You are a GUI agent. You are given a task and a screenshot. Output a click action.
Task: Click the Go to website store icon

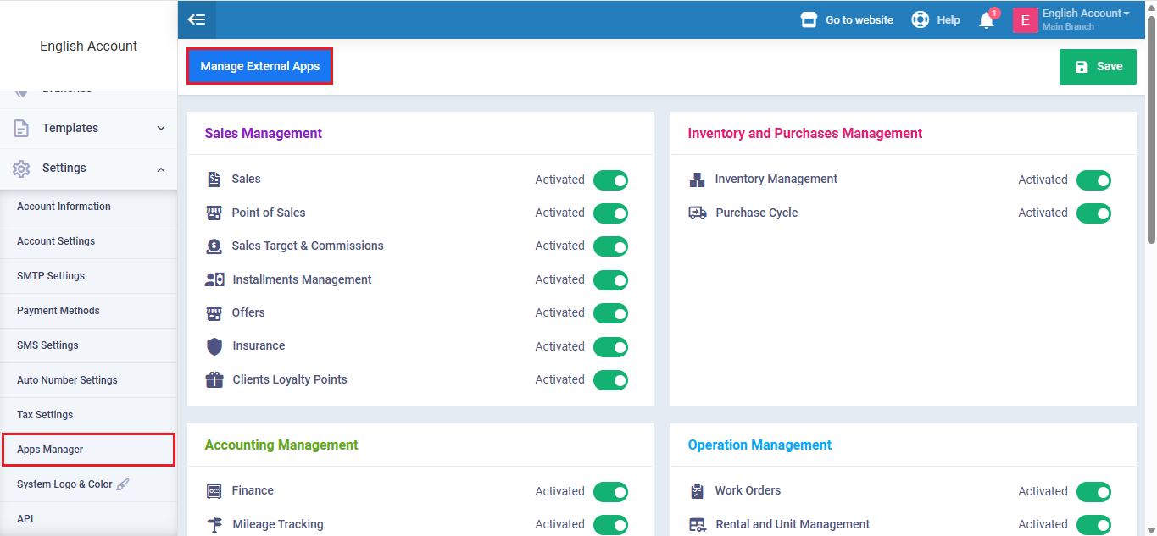(x=809, y=19)
